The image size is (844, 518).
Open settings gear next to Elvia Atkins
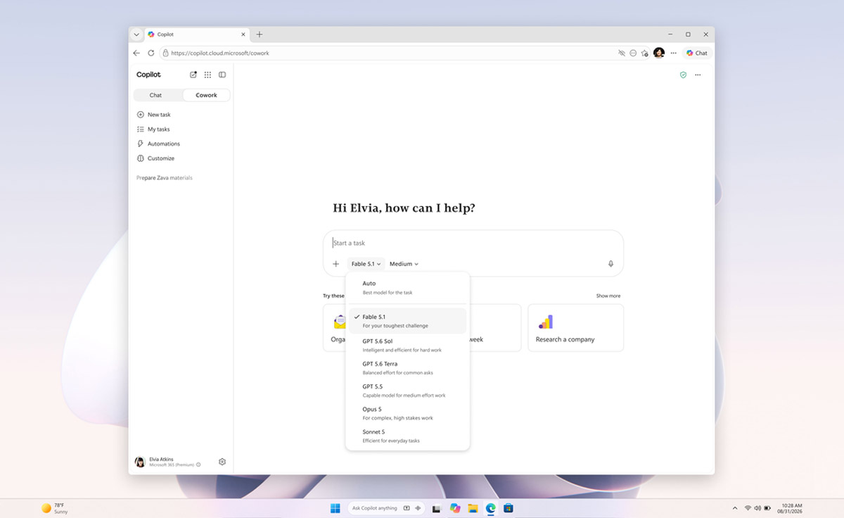pos(222,462)
